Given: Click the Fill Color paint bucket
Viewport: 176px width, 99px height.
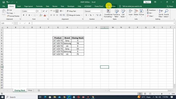Looking at the screenshot, I should click(40, 15).
